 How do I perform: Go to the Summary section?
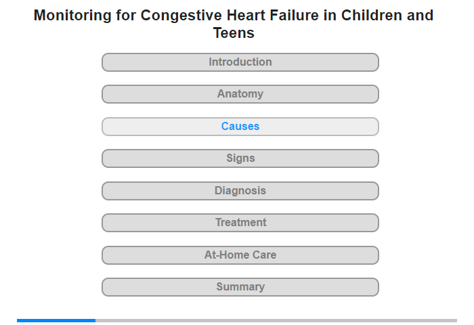(240, 287)
